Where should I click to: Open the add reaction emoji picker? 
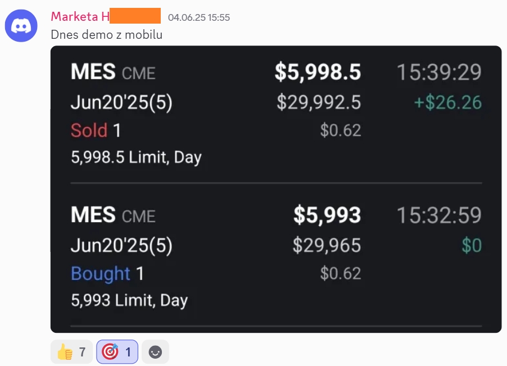(x=155, y=351)
